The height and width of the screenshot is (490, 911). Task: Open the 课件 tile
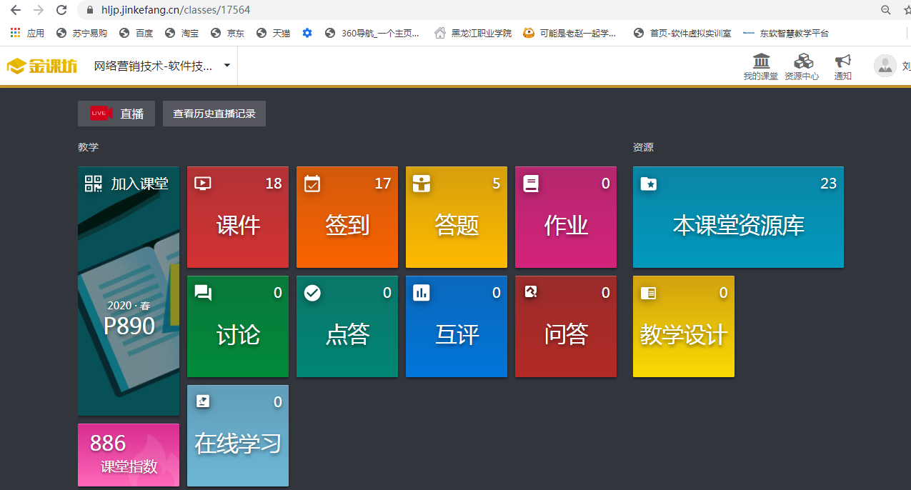coord(238,217)
